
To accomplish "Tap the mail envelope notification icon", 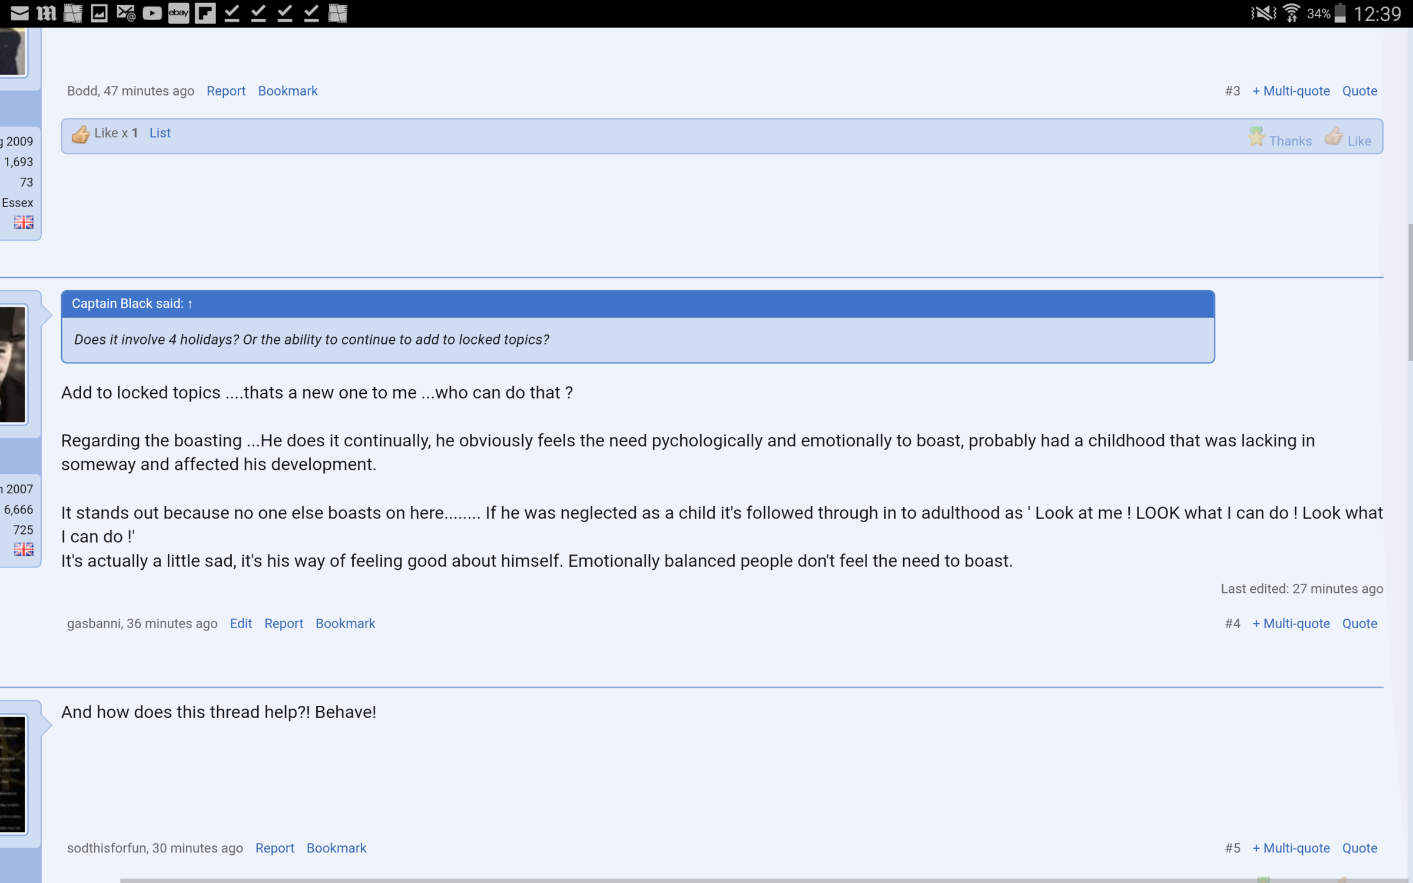I will point(19,13).
